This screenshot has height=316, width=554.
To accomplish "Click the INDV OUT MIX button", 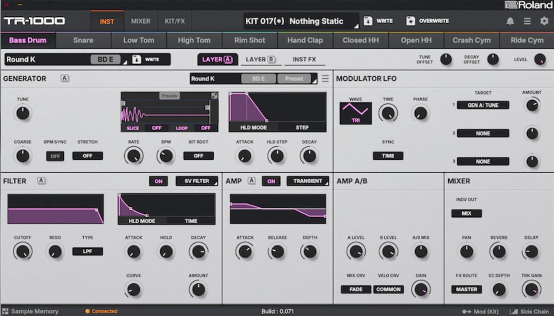I will 467,213.
